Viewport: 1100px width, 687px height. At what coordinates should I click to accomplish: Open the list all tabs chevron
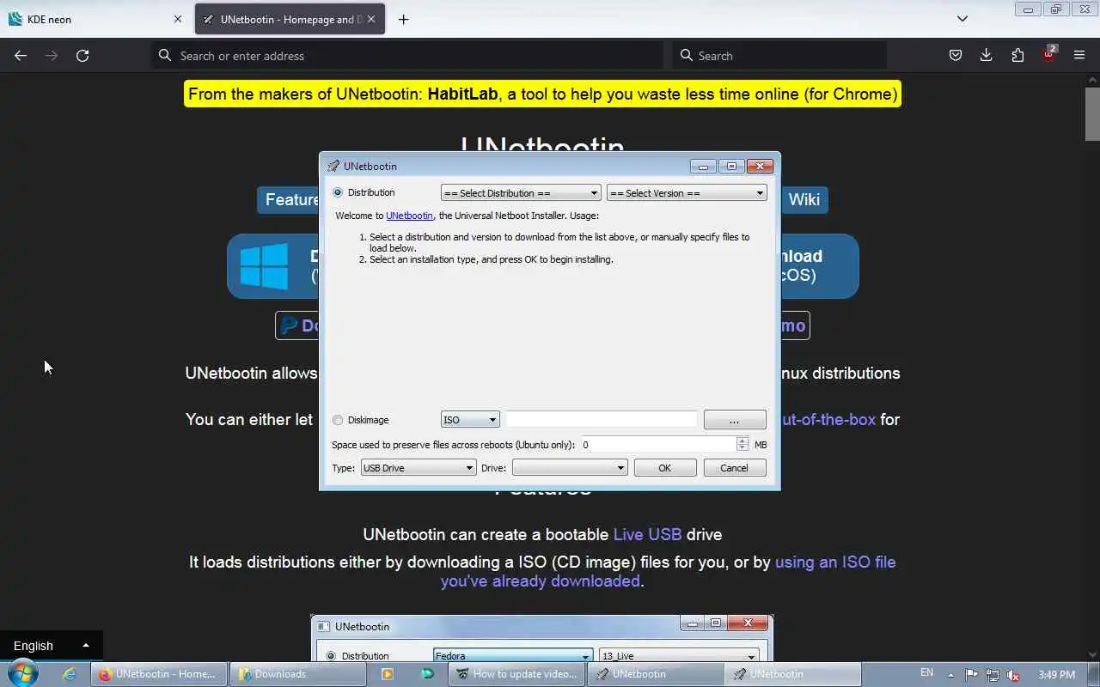pos(962,19)
